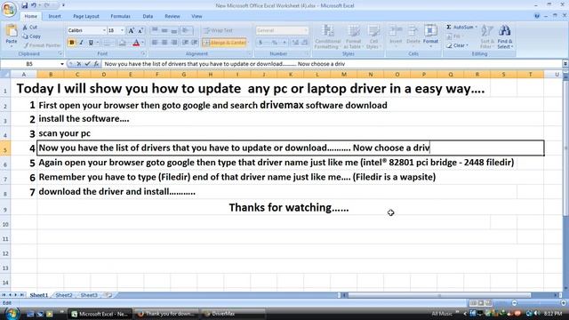569x320 pixels.
Task: Customize Quick Access Toolbar dropdown
Action: tap(63, 5)
